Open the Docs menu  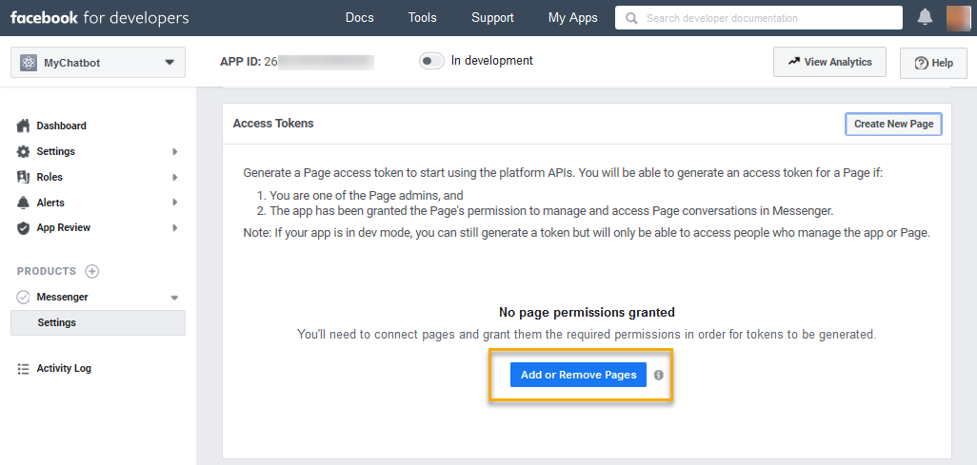[360, 17]
